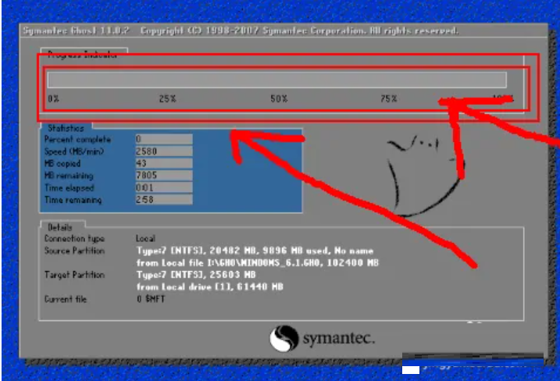Click the 75% progress marker label
This screenshot has height=381, width=560.
[x=388, y=99]
